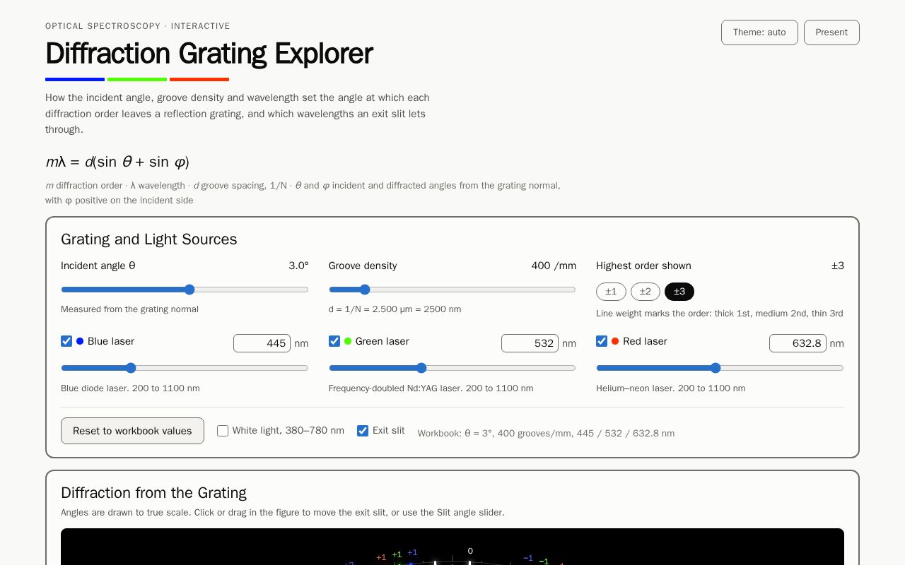Screen dimensions: 905x565
Task: Click the Diffraction from the Grating heading
Action: (x=153, y=493)
